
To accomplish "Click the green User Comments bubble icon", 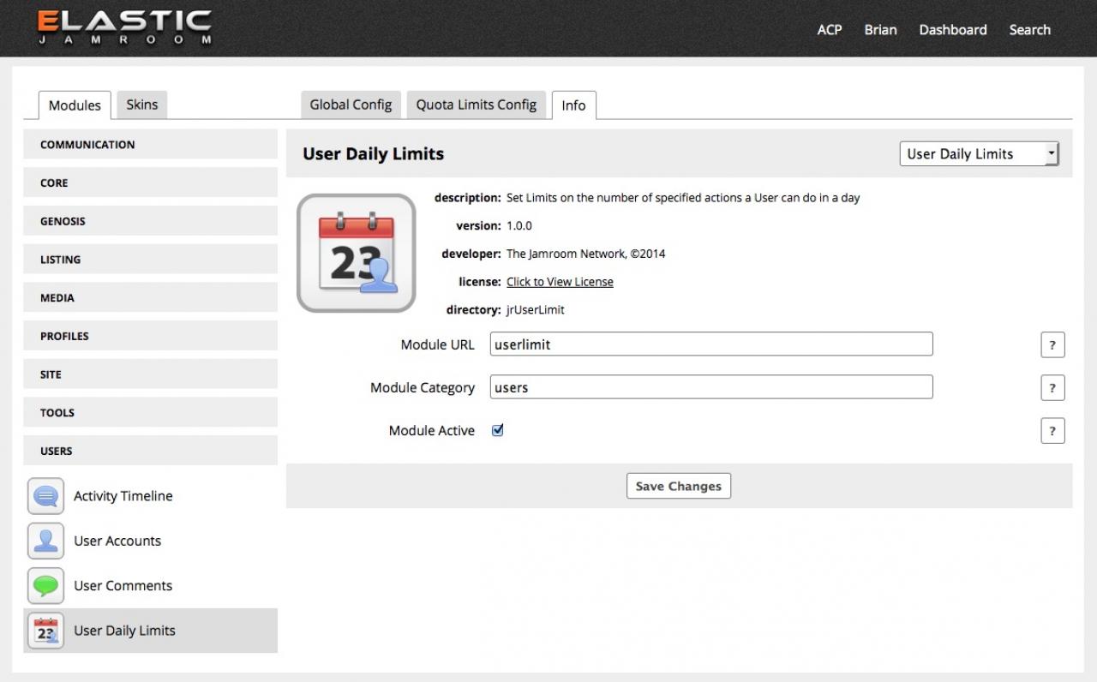I will tap(45, 586).
